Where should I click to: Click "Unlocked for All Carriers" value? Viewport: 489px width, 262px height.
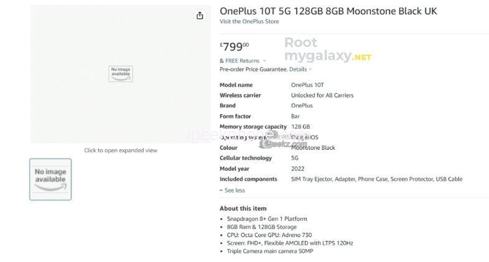point(322,96)
